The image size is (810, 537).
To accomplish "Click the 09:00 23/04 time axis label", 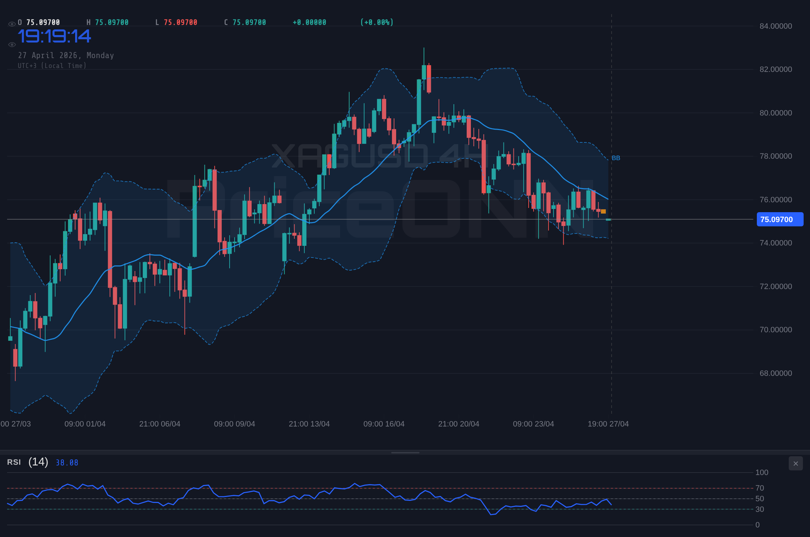I will (x=534, y=424).
